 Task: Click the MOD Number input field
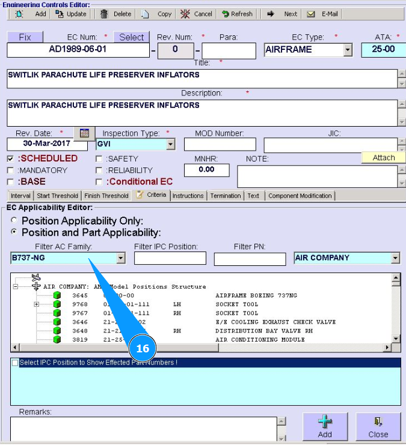(220, 144)
